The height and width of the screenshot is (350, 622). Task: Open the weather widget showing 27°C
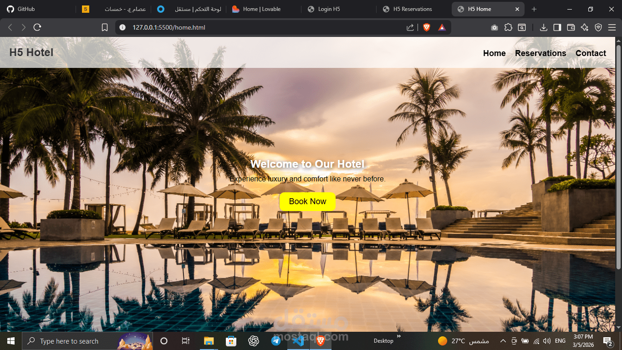point(463,341)
